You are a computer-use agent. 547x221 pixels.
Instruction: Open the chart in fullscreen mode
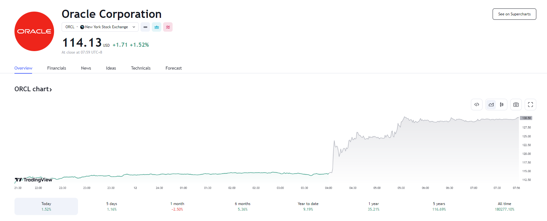[530, 105]
